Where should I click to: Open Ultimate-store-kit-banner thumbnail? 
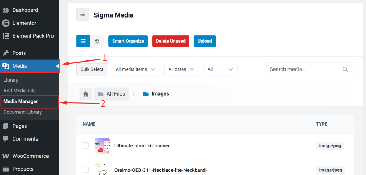pos(102,146)
